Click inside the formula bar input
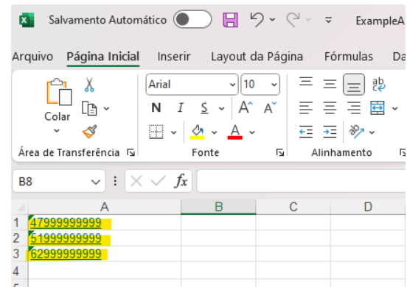 click(302, 181)
